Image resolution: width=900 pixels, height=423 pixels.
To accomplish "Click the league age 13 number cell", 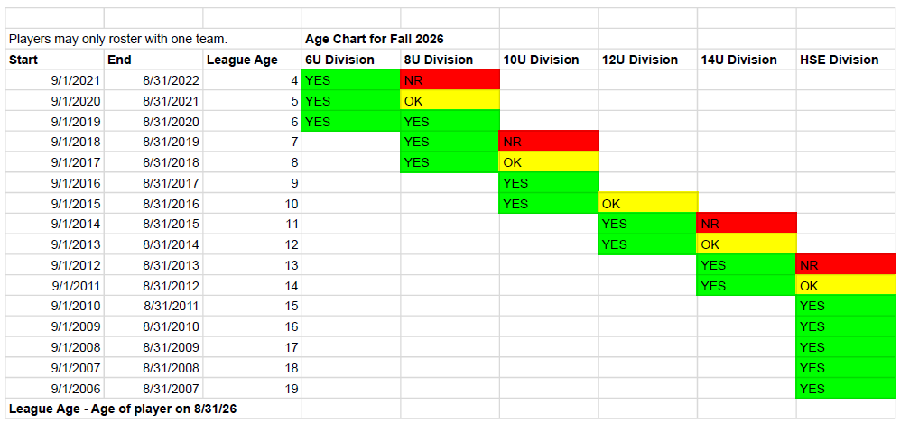I will (x=252, y=265).
